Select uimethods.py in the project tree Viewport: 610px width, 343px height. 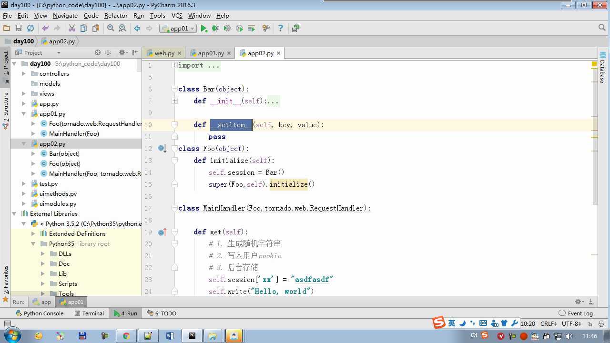[58, 194]
